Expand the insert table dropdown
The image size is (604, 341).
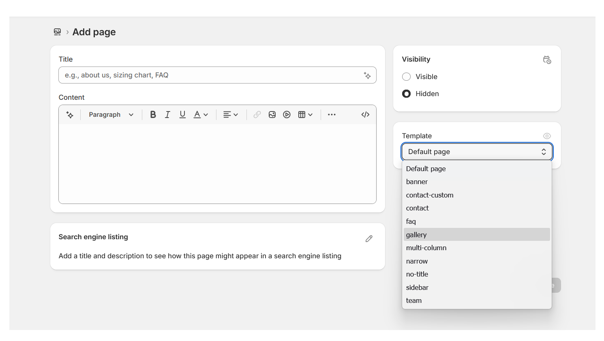click(x=305, y=115)
